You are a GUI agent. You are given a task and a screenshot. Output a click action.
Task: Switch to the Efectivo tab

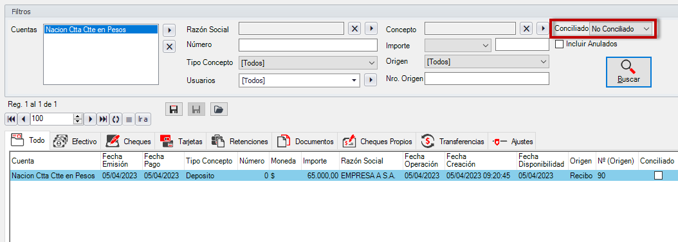click(x=75, y=141)
